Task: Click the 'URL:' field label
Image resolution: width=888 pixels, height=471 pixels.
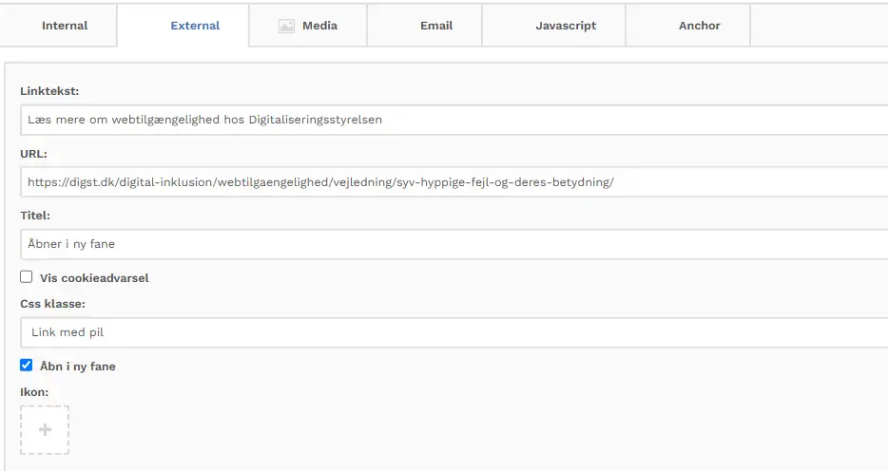Action: point(33,153)
